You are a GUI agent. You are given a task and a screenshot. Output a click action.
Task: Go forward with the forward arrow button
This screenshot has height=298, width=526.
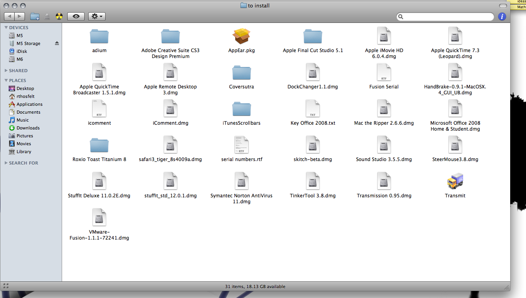click(20, 17)
